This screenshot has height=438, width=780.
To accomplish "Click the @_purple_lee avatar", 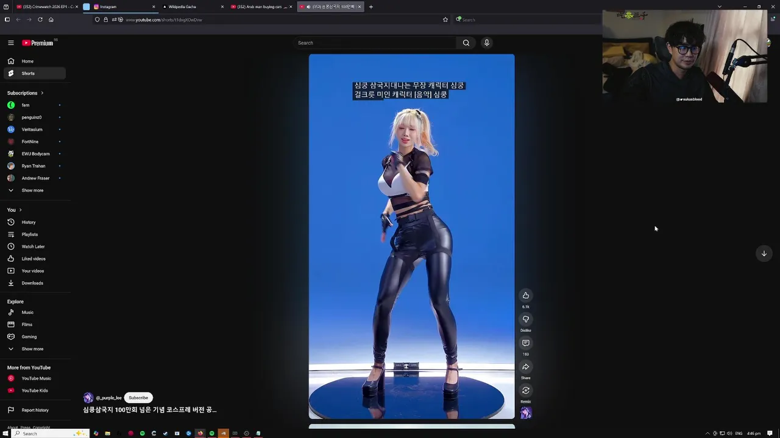I will pos(88,398).
